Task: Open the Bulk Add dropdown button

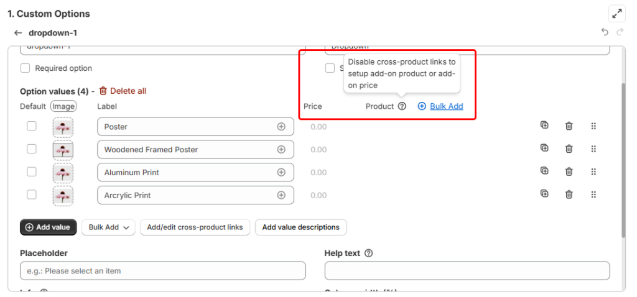Action: tap(109, 227)
